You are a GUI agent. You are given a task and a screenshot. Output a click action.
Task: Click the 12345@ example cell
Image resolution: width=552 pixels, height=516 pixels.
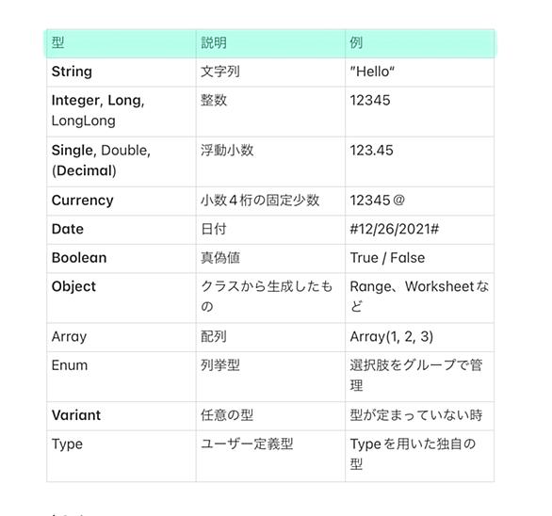pos(419,201)
